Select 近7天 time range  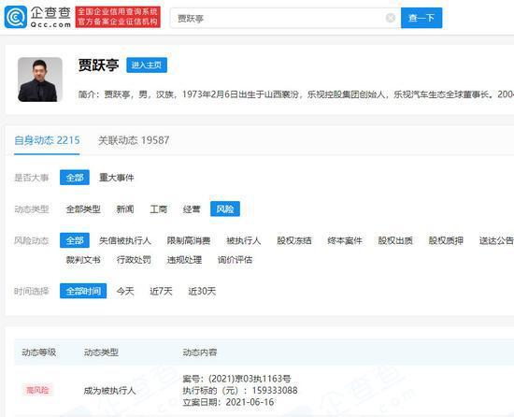click(x=161, y=291)
